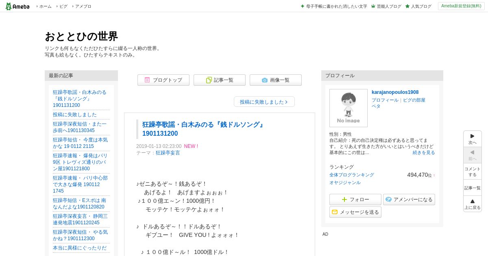This screenshot has height=256, width=488.
Task: Click the 記事一覧 documents icon
Action: coord(209,80)
